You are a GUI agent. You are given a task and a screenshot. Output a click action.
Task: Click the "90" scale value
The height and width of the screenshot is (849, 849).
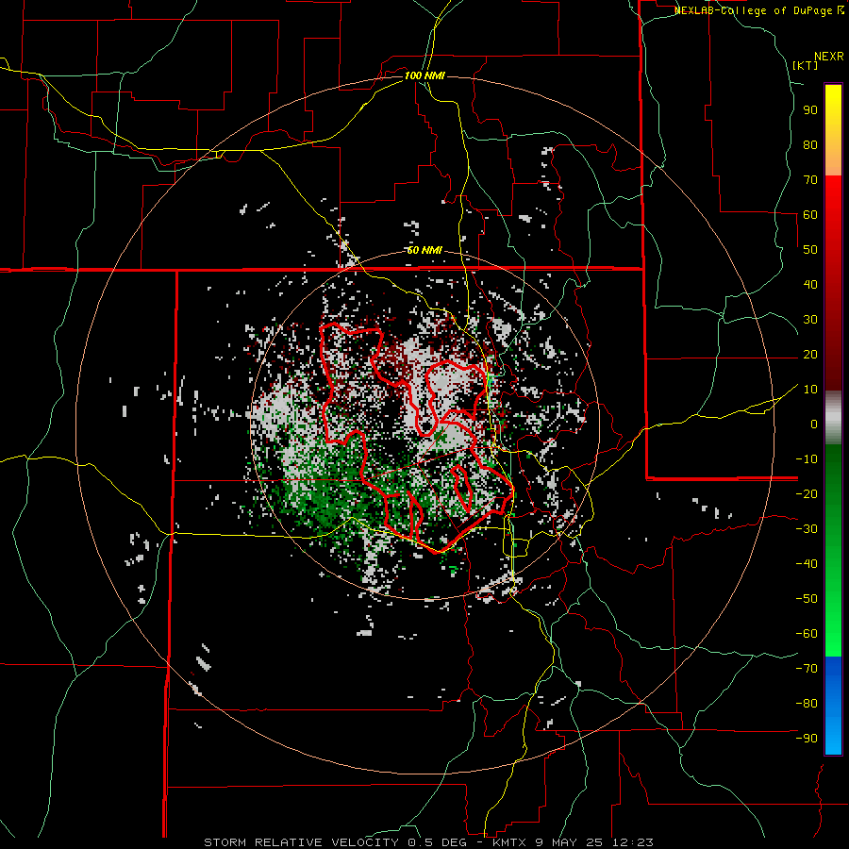[x=810, y=110]
